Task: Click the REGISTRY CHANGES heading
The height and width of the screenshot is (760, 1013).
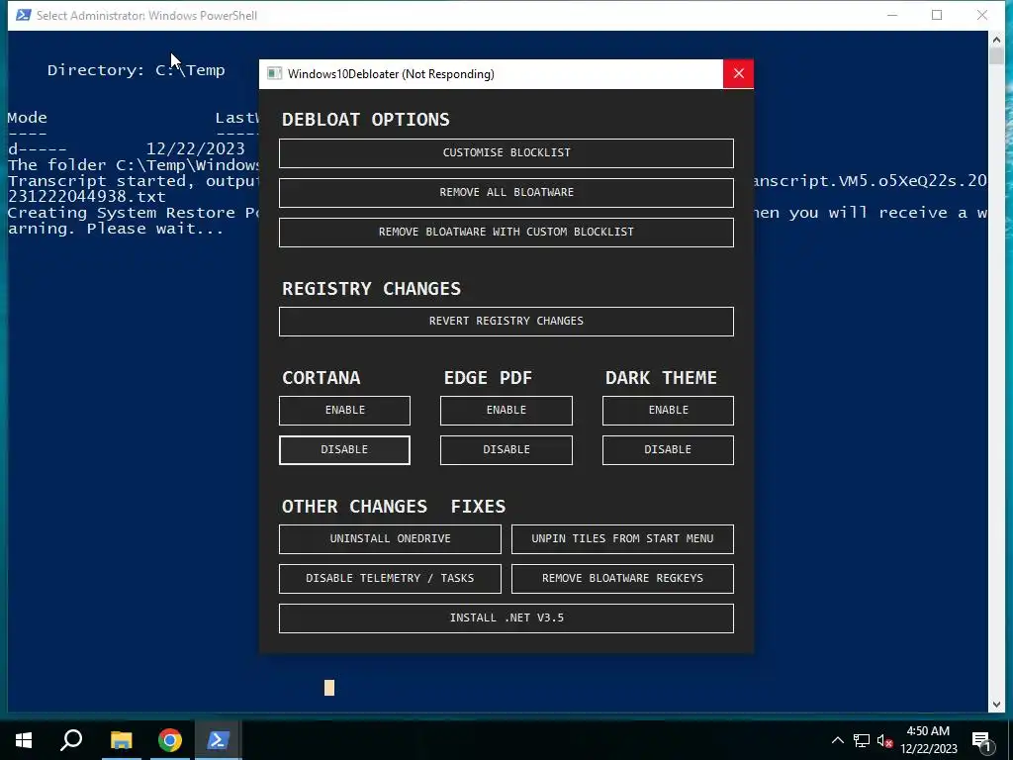Action: [x=372, y=288]
